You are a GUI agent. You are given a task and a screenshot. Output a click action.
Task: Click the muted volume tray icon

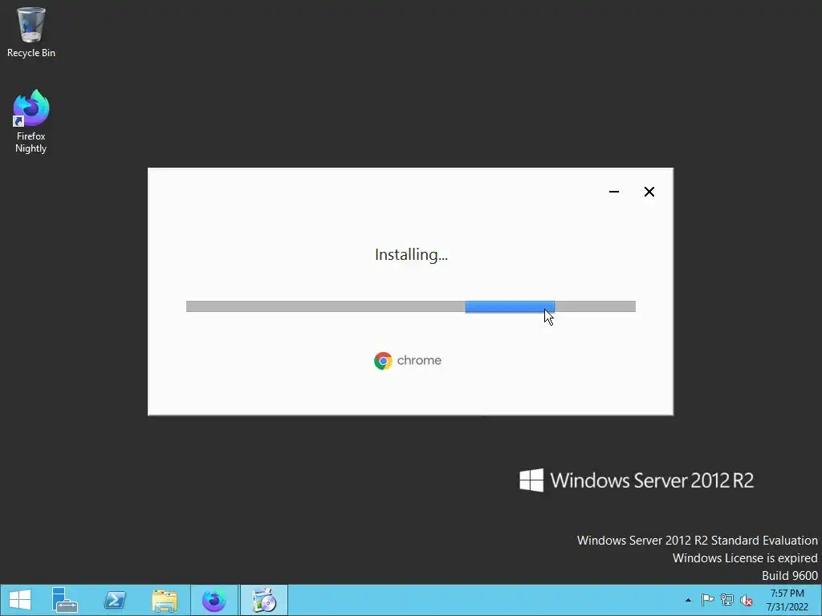click(747, 600)
